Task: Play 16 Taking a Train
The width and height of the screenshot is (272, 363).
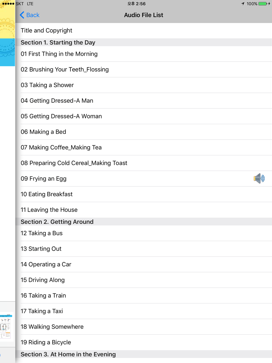Action: (x=144, y=296)
